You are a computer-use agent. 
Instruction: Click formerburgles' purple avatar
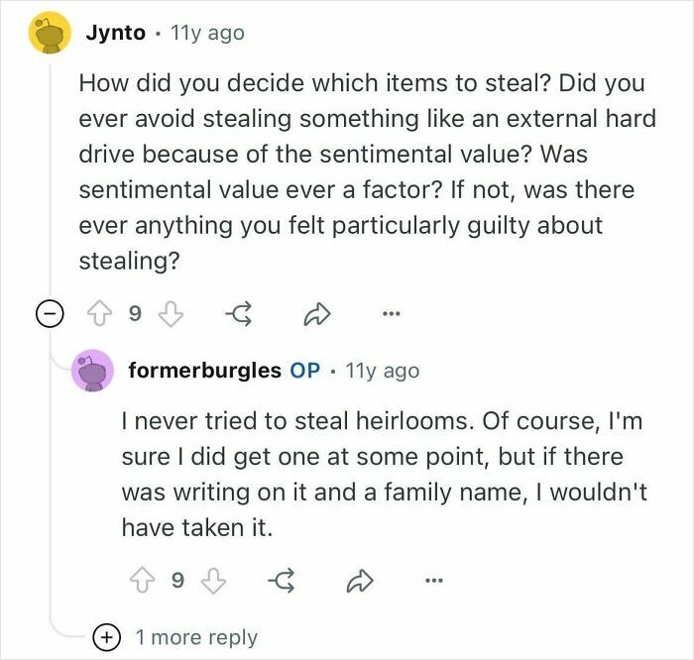tap(92, 371)
